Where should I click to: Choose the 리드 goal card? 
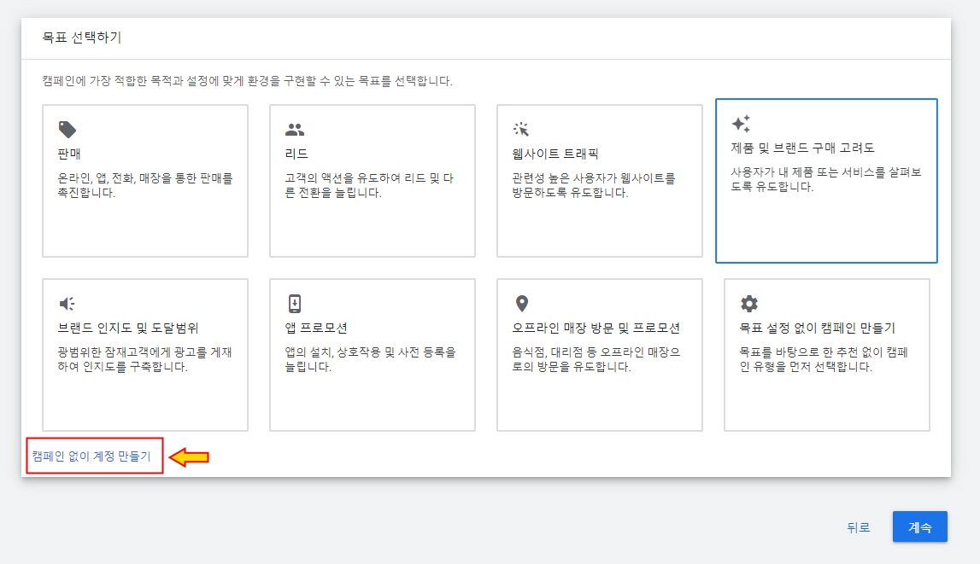tap(373, 180)
